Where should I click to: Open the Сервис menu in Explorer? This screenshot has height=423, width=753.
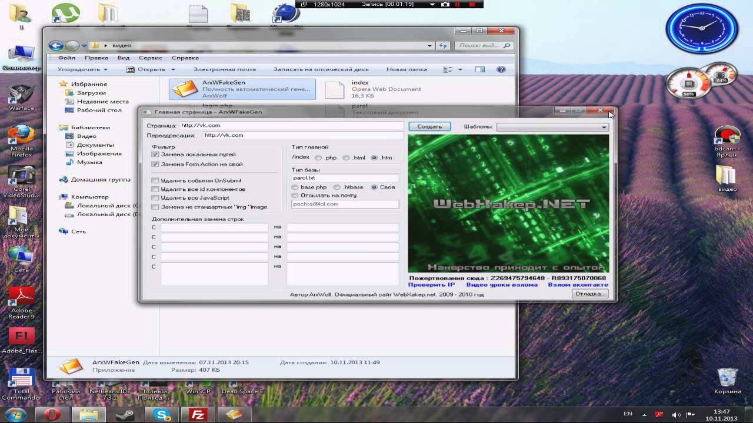click(151, 58)
